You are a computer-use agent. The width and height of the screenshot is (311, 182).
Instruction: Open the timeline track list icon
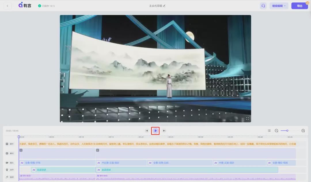(269, 131)
